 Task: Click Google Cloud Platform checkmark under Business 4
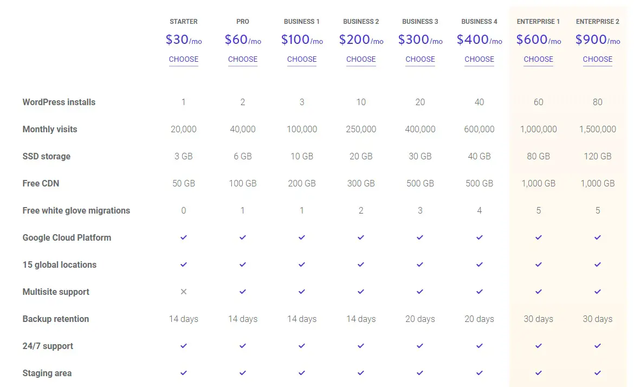coord(479,237)
